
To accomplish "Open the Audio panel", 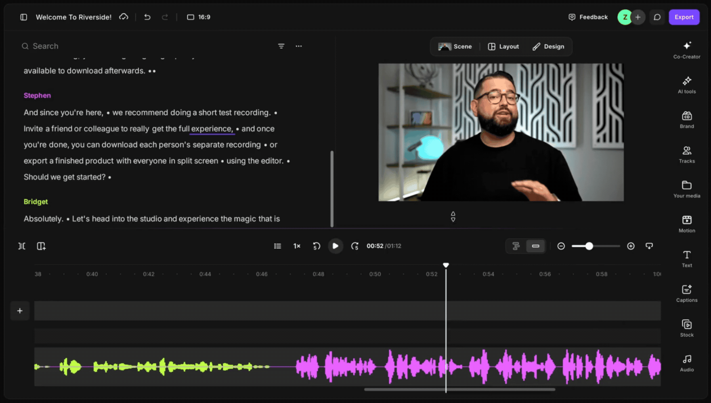I will 687,363.
